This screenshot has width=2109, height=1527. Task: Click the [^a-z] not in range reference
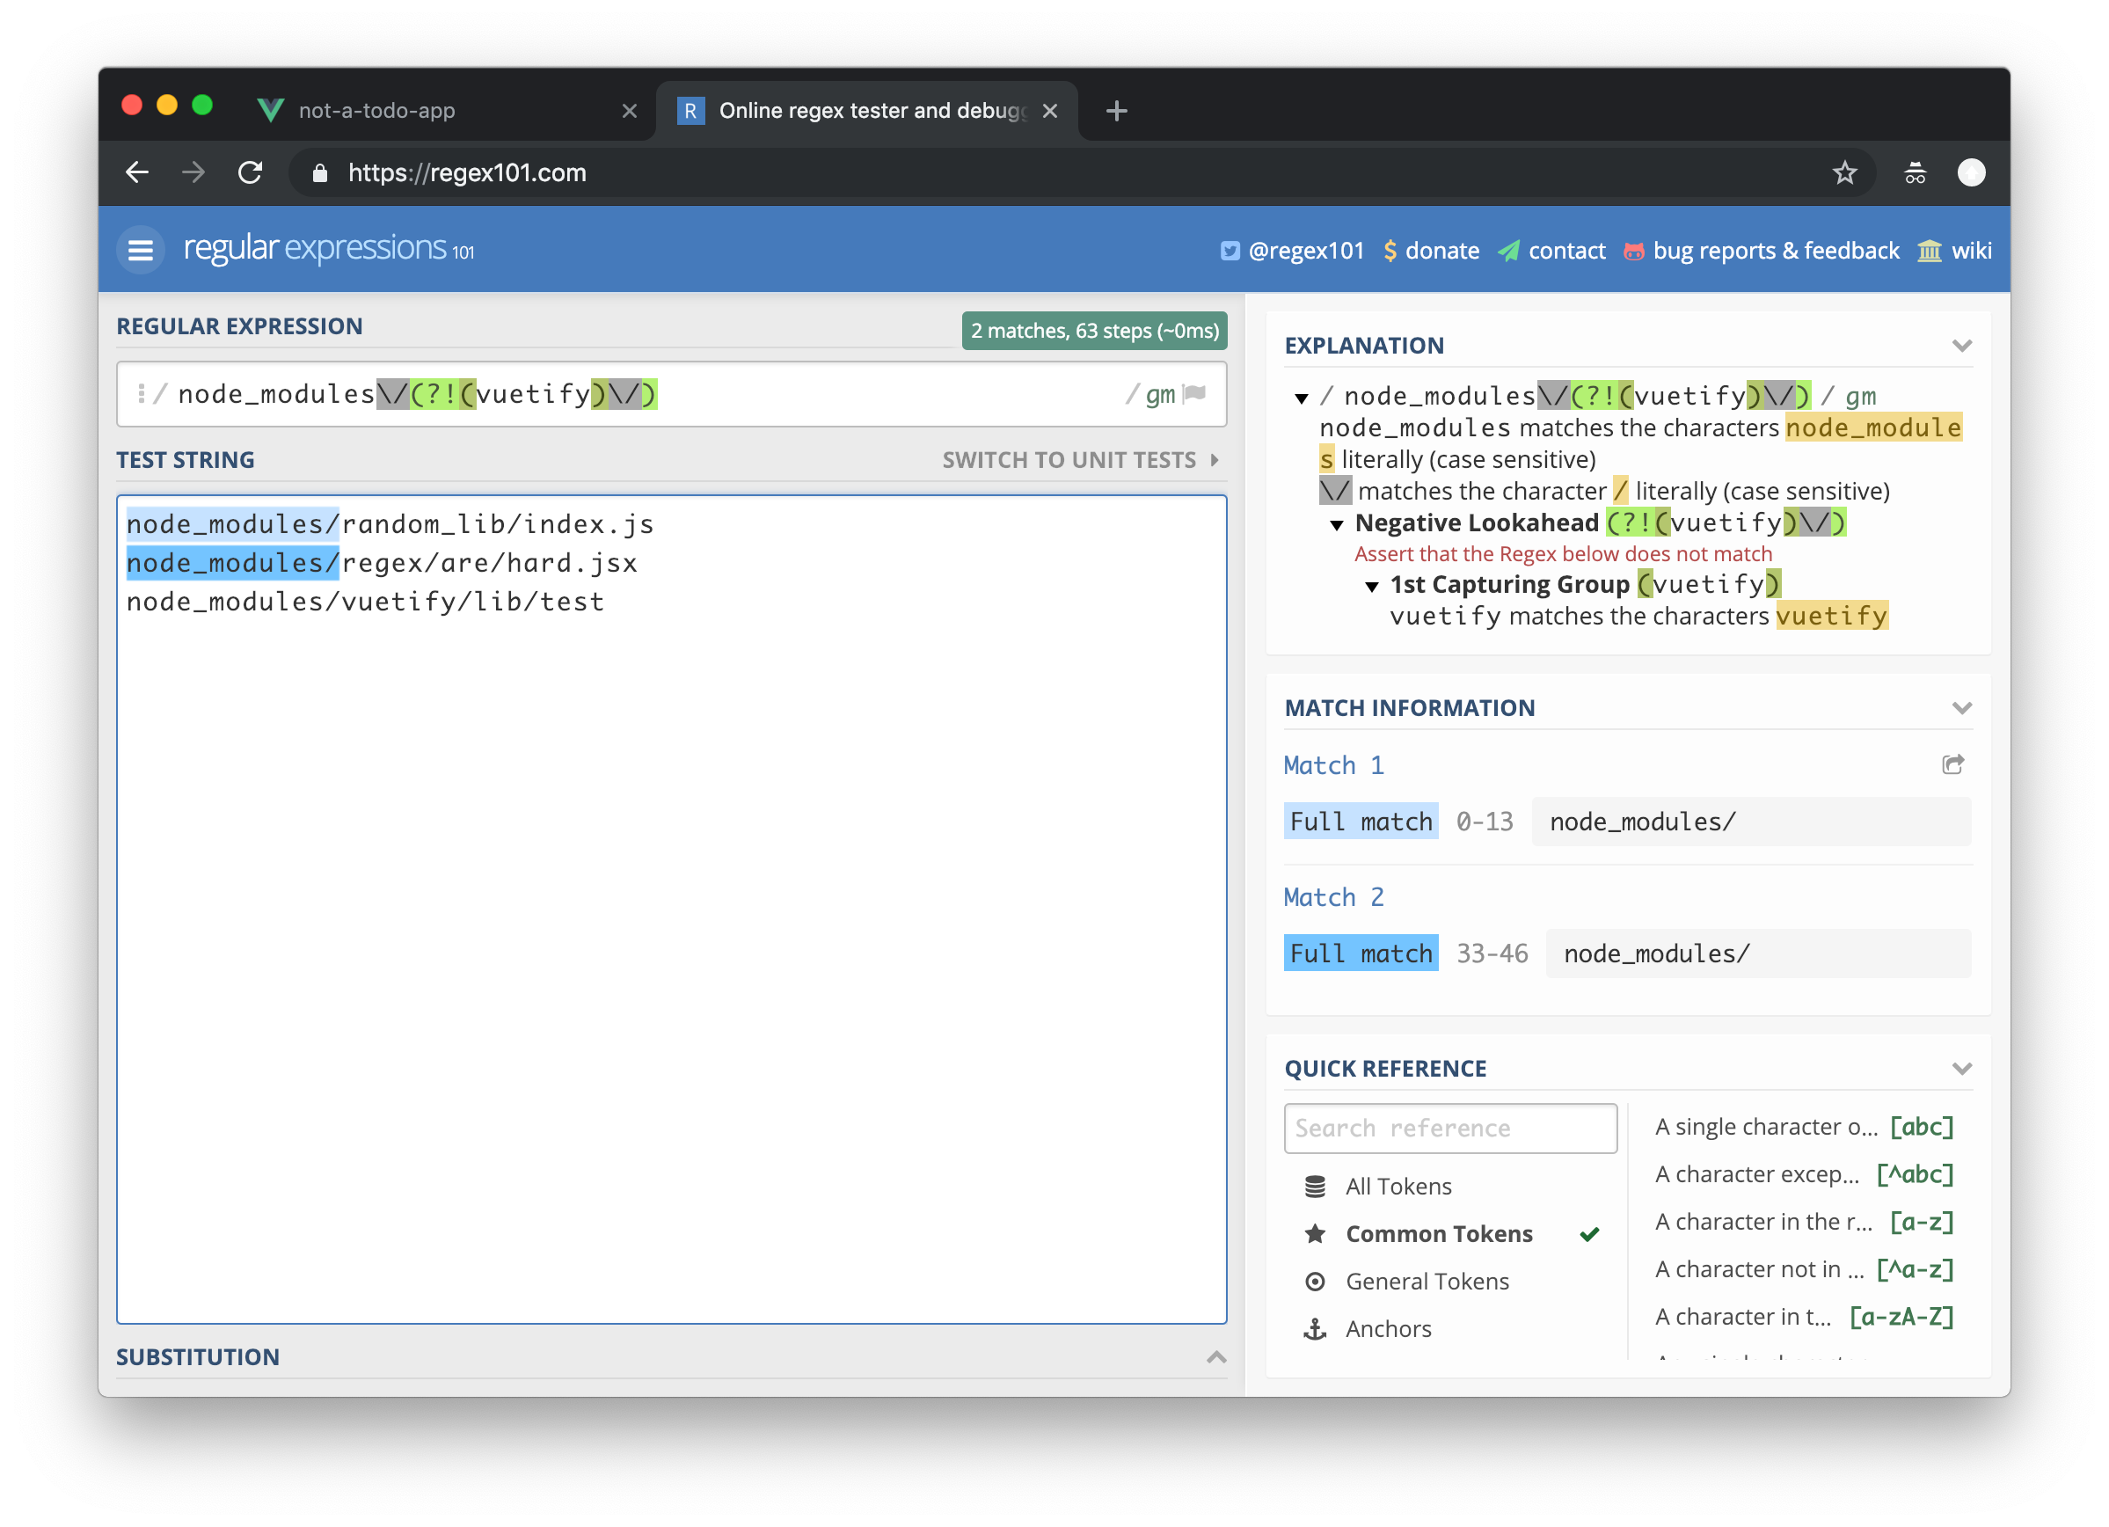[x=1803, y=1268]
